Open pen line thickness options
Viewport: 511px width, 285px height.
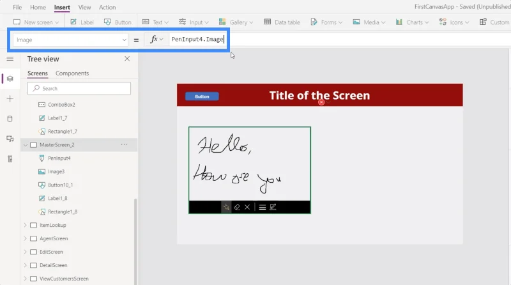tap(263, 207)
